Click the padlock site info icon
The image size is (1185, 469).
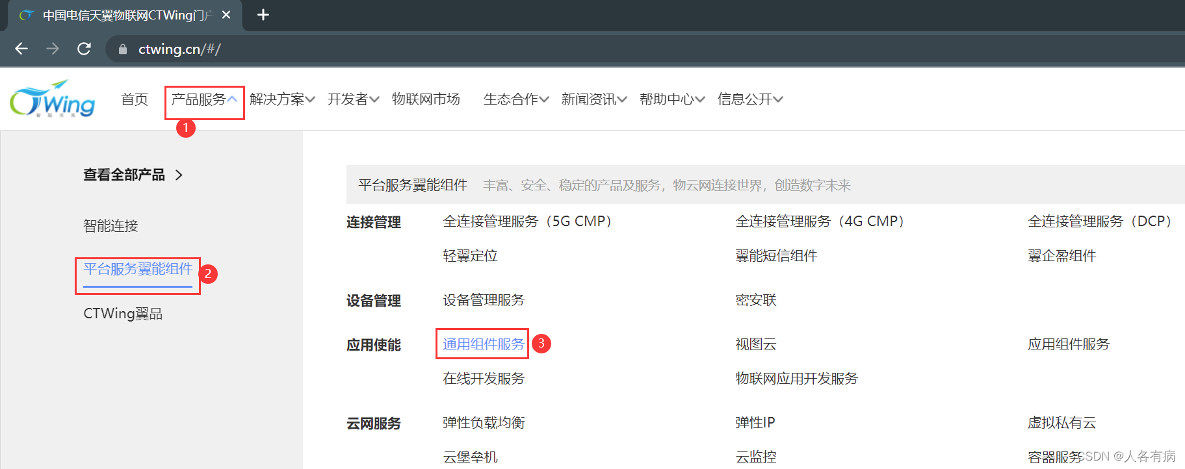pyautogui.click(x=122, y=49)
